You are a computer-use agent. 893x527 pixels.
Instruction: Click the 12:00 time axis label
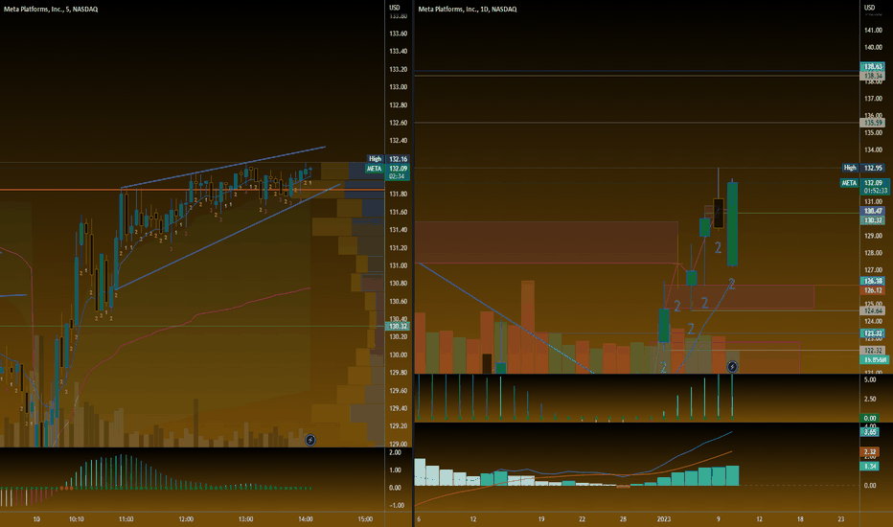point(186,519)
